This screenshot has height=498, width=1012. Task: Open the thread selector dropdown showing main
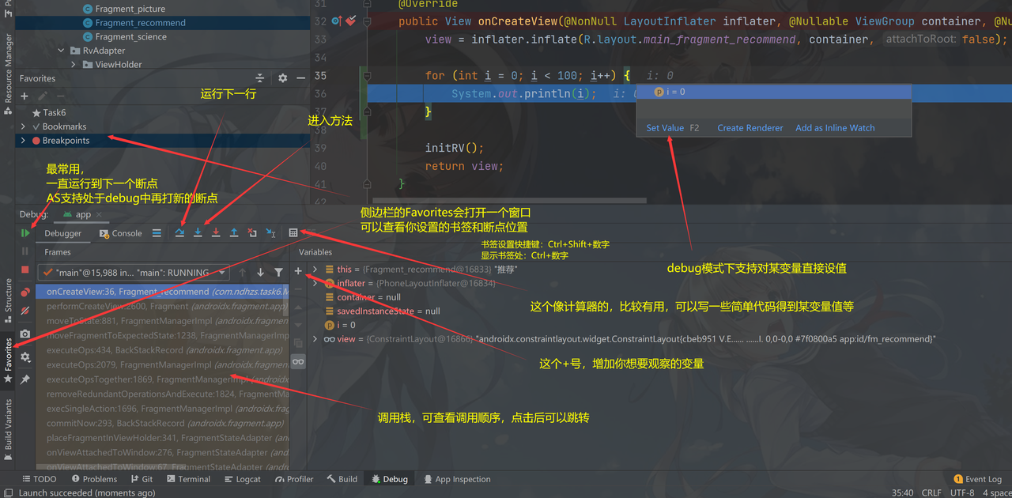[135, 273]
